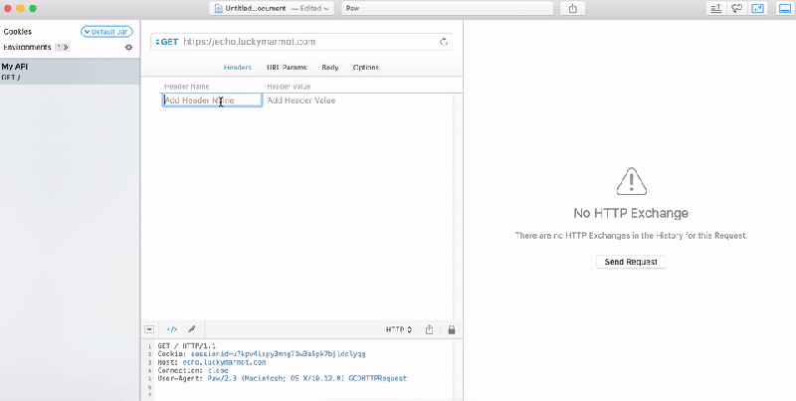Expand the Environments count chevron
The height and width of the screenshot is (401, 796).
tap(63, 47)
